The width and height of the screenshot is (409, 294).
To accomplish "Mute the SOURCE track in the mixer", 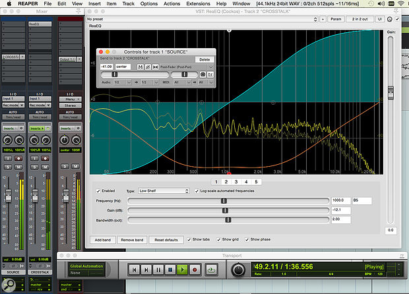I will click(x=18, y=167).
